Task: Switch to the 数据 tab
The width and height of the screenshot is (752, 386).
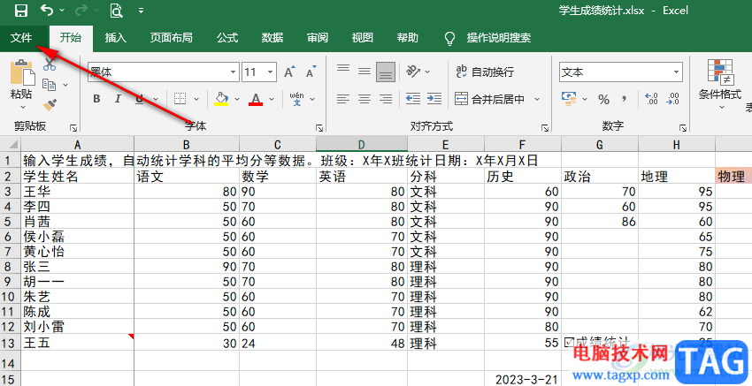Action: (272, 38)
